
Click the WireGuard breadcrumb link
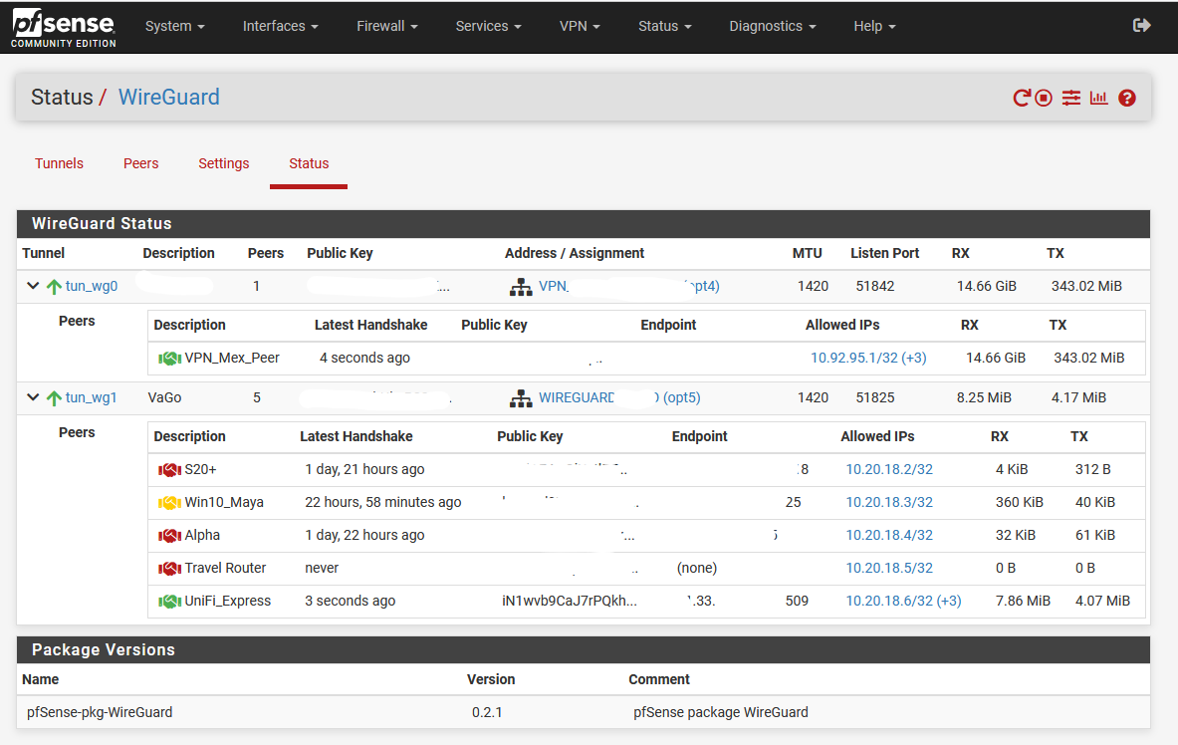click(x=169, y=97)
